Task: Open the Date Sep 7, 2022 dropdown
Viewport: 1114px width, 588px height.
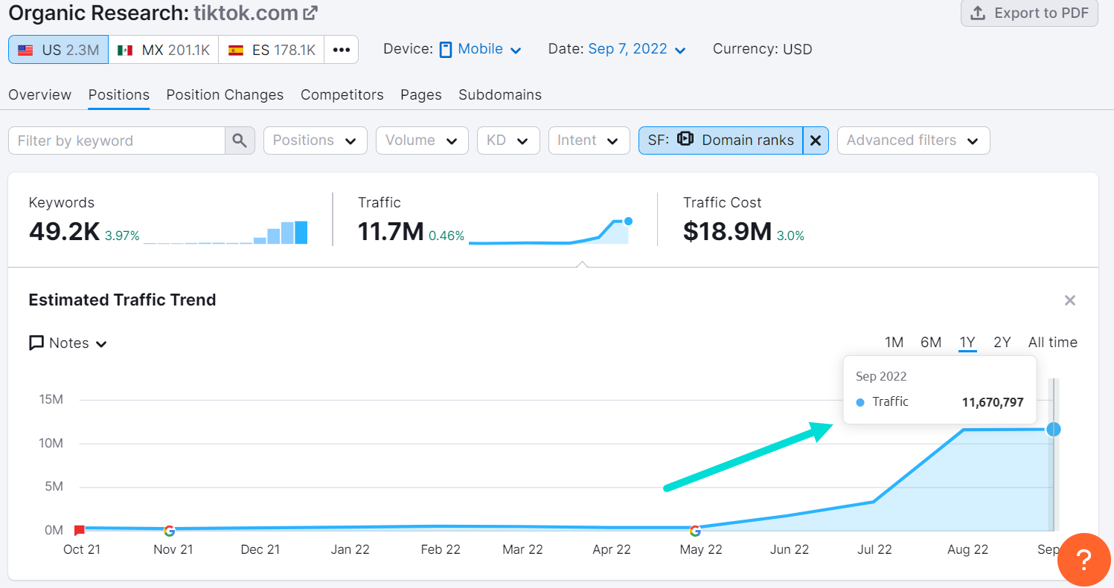Action: [637, 50]
